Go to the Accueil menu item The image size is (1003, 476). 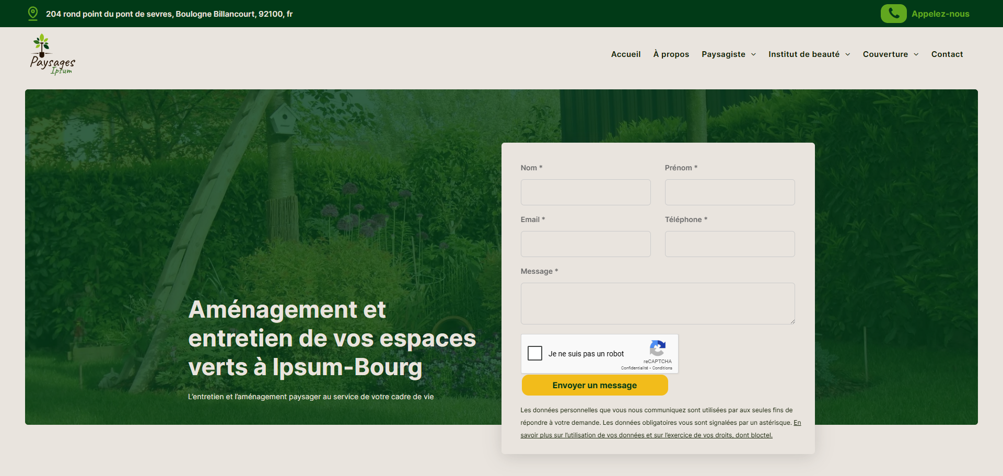pos(625,54)
